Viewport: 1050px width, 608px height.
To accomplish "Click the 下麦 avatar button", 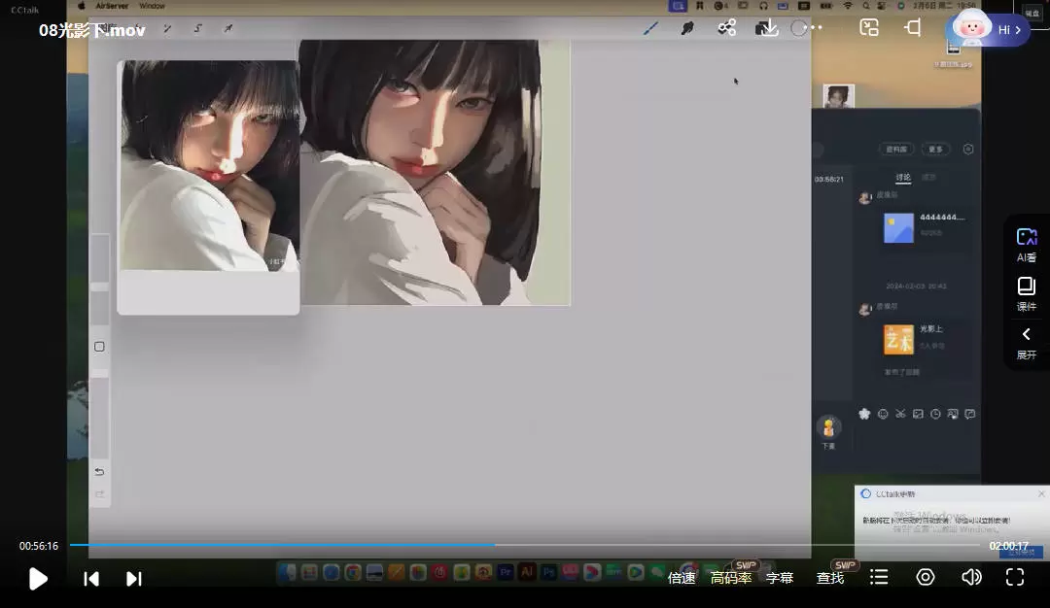I will tap(828, 432).
